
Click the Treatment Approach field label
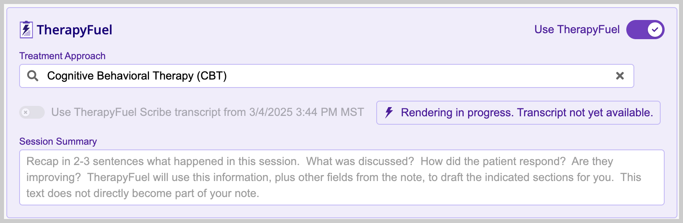(x=62, y=56)
